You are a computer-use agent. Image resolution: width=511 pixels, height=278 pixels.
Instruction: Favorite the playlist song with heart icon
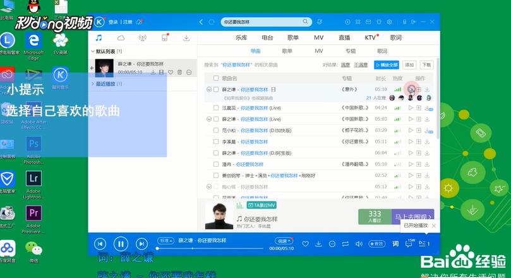pos(171,72)
